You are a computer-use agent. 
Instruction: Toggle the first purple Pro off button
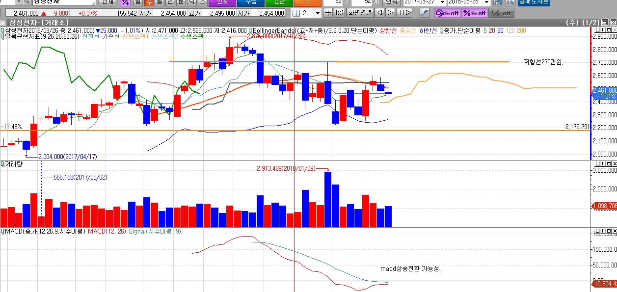(x=447, y=13)
